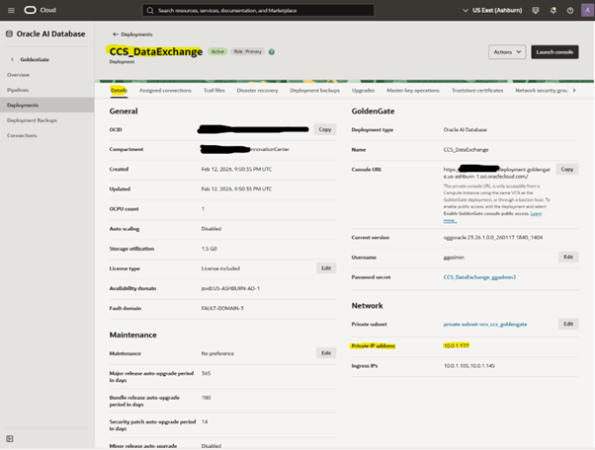Click the US-ASHBURN-AD-1 availability domain value
The height and width of the screenshot is (450, 595).
pos(230,288)
